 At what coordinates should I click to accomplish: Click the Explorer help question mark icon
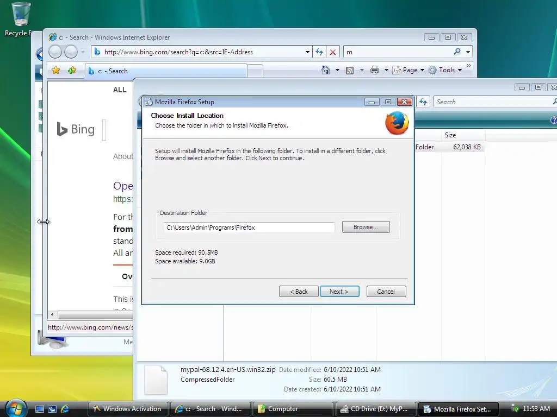pos(554,120)
